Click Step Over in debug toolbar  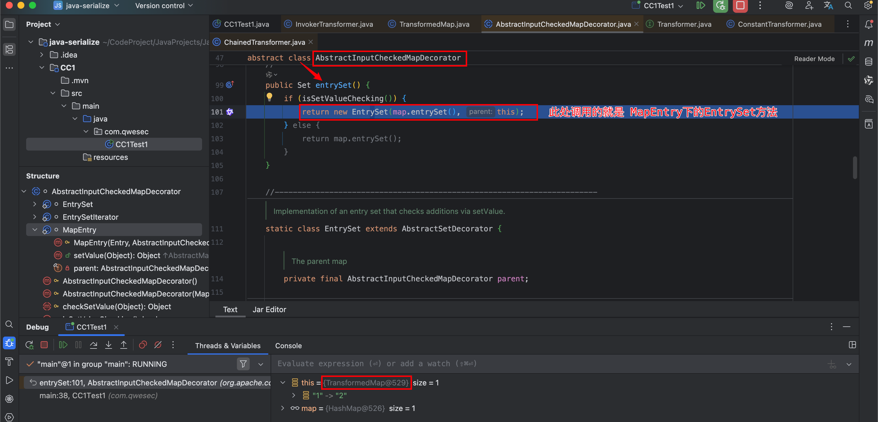[93, 345]
